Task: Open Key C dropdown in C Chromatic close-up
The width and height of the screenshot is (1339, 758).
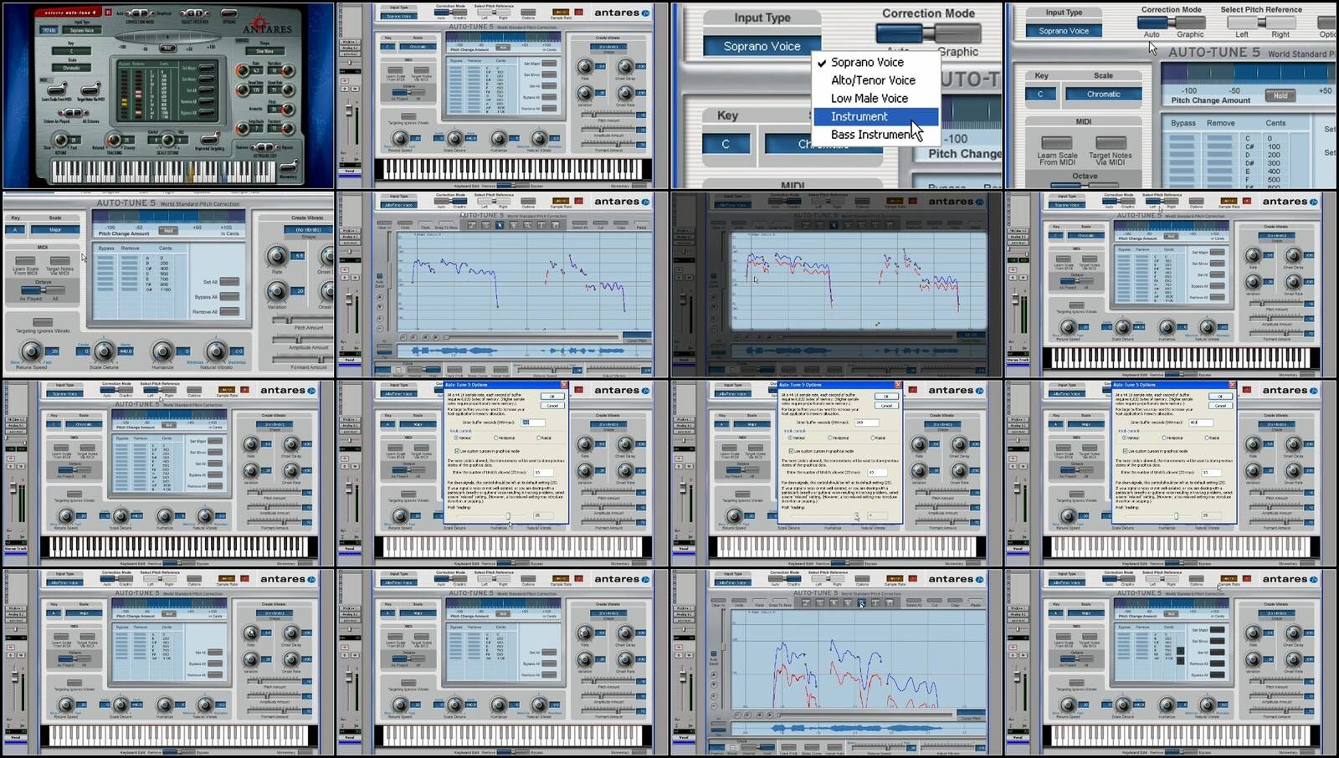Action: point(1040,94)
